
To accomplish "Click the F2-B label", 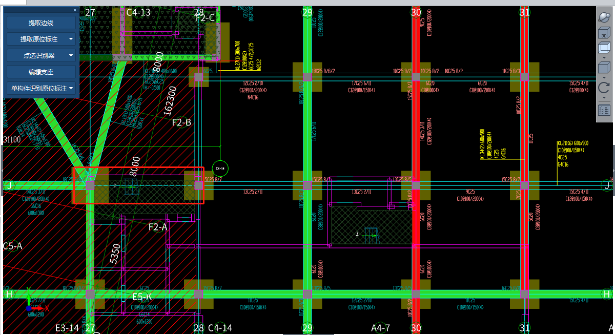I will [181, 122].
